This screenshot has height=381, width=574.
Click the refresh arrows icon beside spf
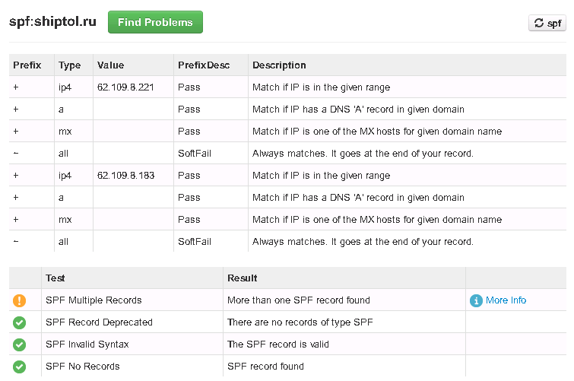[x=539, y=23]
